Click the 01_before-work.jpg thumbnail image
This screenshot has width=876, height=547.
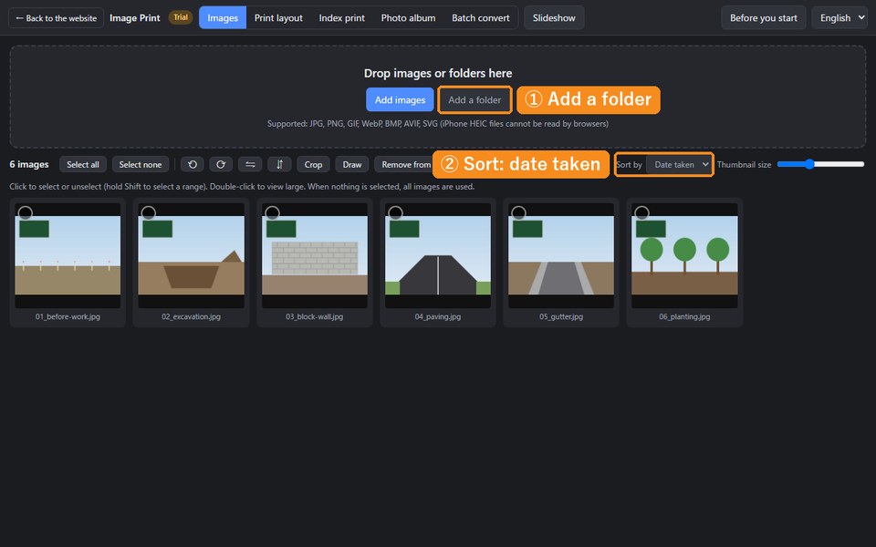(68, 255)
